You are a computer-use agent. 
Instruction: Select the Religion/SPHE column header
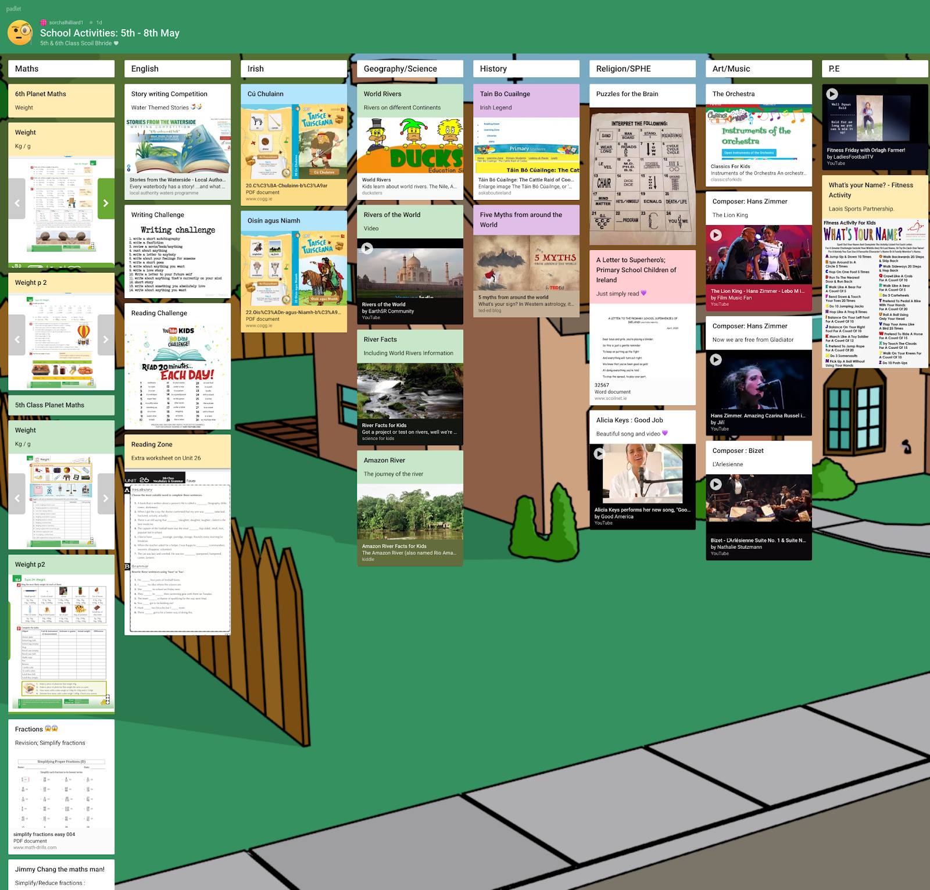pyautogui.click(x=642, y=69)
